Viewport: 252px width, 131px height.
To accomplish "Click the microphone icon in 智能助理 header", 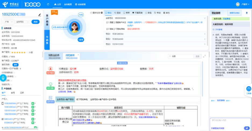I will (247, 13).
